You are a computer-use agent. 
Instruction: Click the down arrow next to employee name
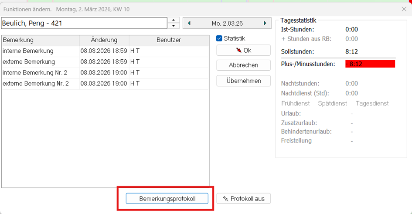point(174,26)
